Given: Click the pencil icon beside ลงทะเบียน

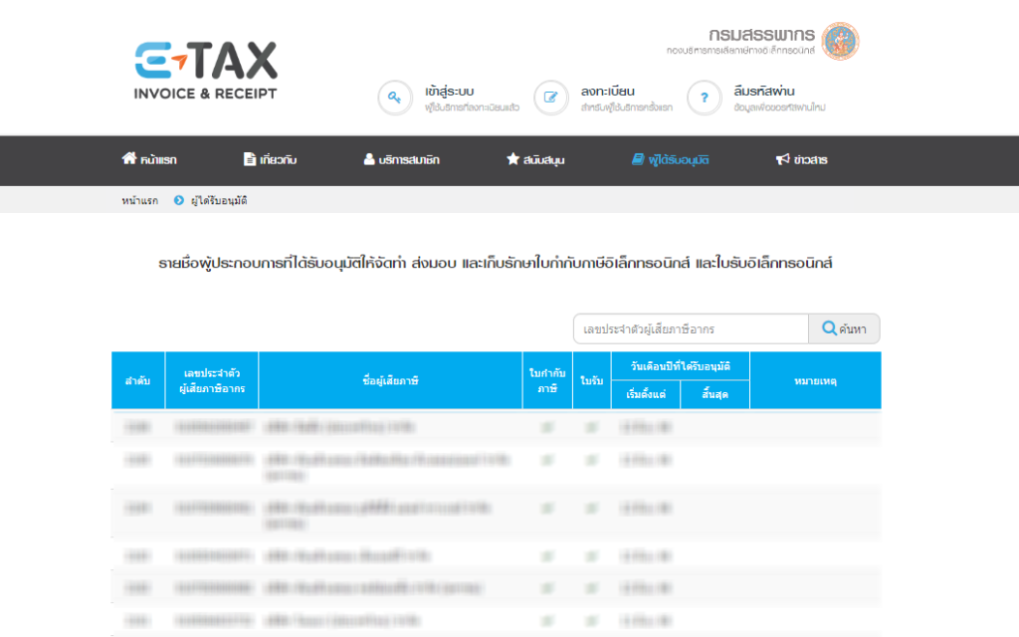Looking at the screenshot, I should [550, 98].
